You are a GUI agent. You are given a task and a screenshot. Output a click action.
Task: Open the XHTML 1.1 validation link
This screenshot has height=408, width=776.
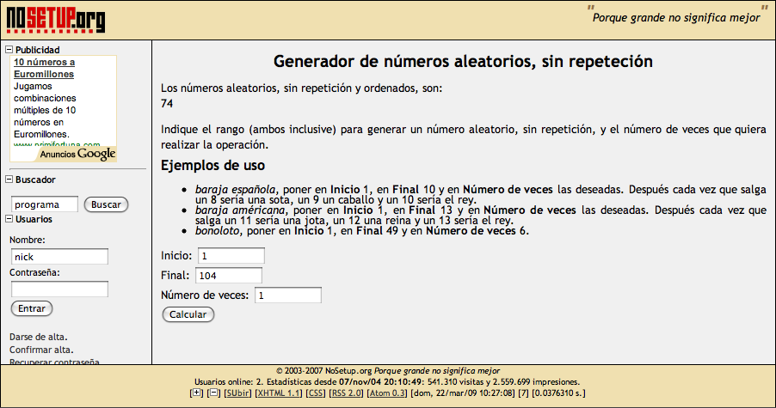[x=279, y=393]
